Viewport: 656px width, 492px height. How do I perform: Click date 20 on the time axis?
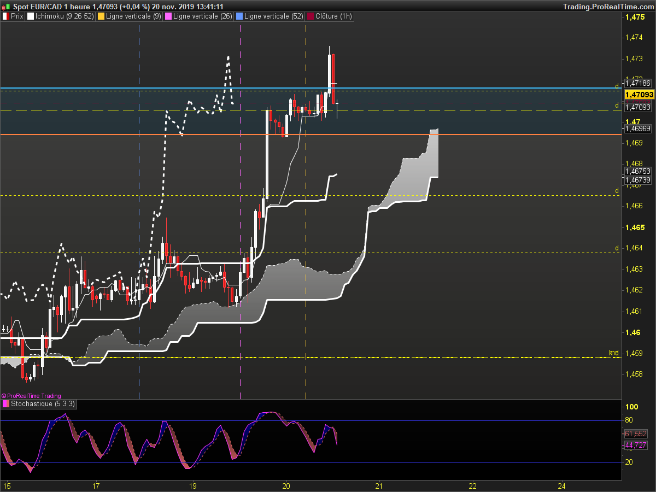click(286, 485)
